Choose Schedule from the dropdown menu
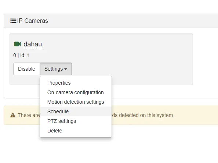Image resolution: width=218 pixels, height=163 pixels. 76,111
